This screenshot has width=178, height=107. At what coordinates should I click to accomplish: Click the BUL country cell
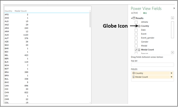point(7,79)
